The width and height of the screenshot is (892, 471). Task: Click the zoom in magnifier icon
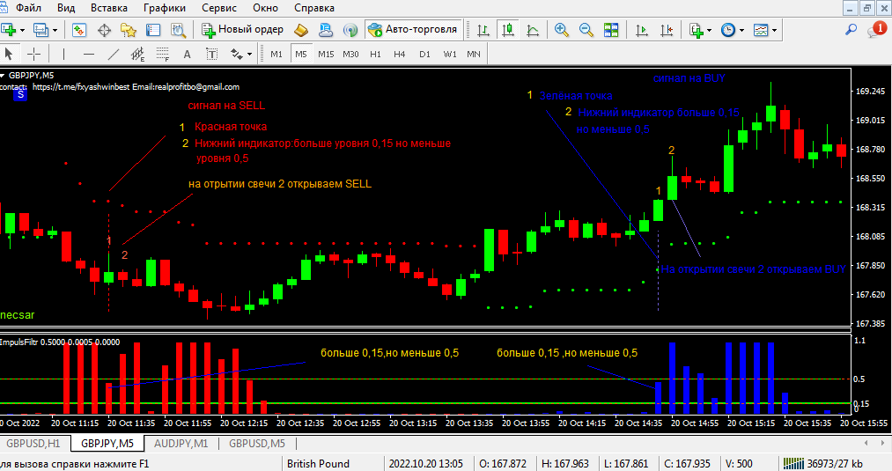click(561, 30)
